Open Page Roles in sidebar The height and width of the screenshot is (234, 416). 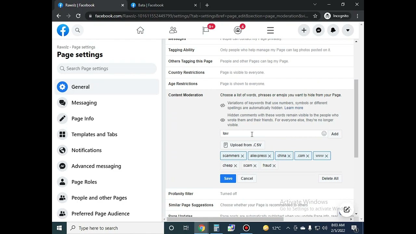(x=107, y=182)
